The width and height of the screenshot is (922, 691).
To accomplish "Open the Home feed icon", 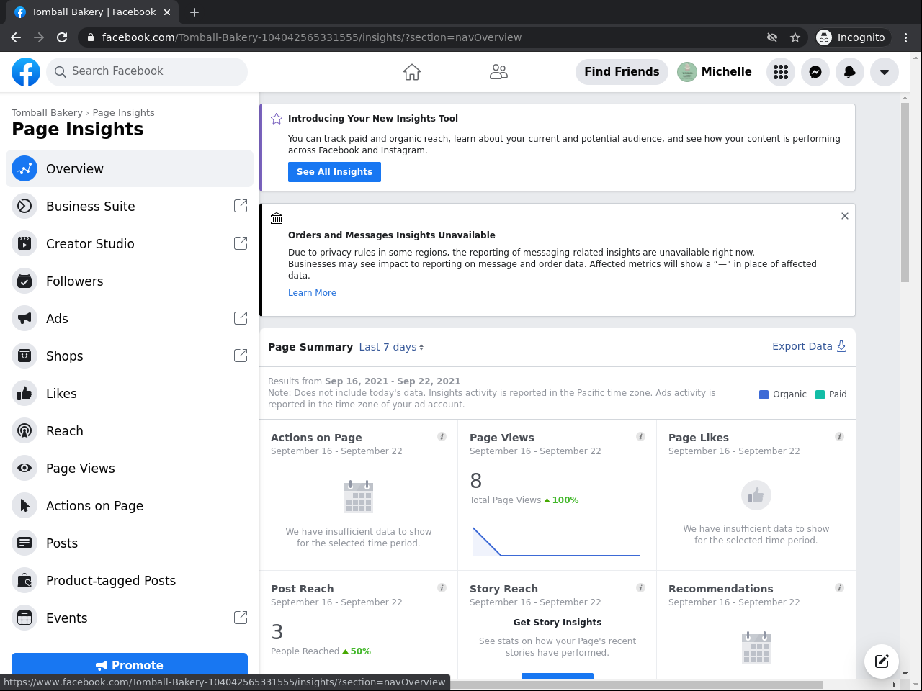I will (x=412, y=72).
